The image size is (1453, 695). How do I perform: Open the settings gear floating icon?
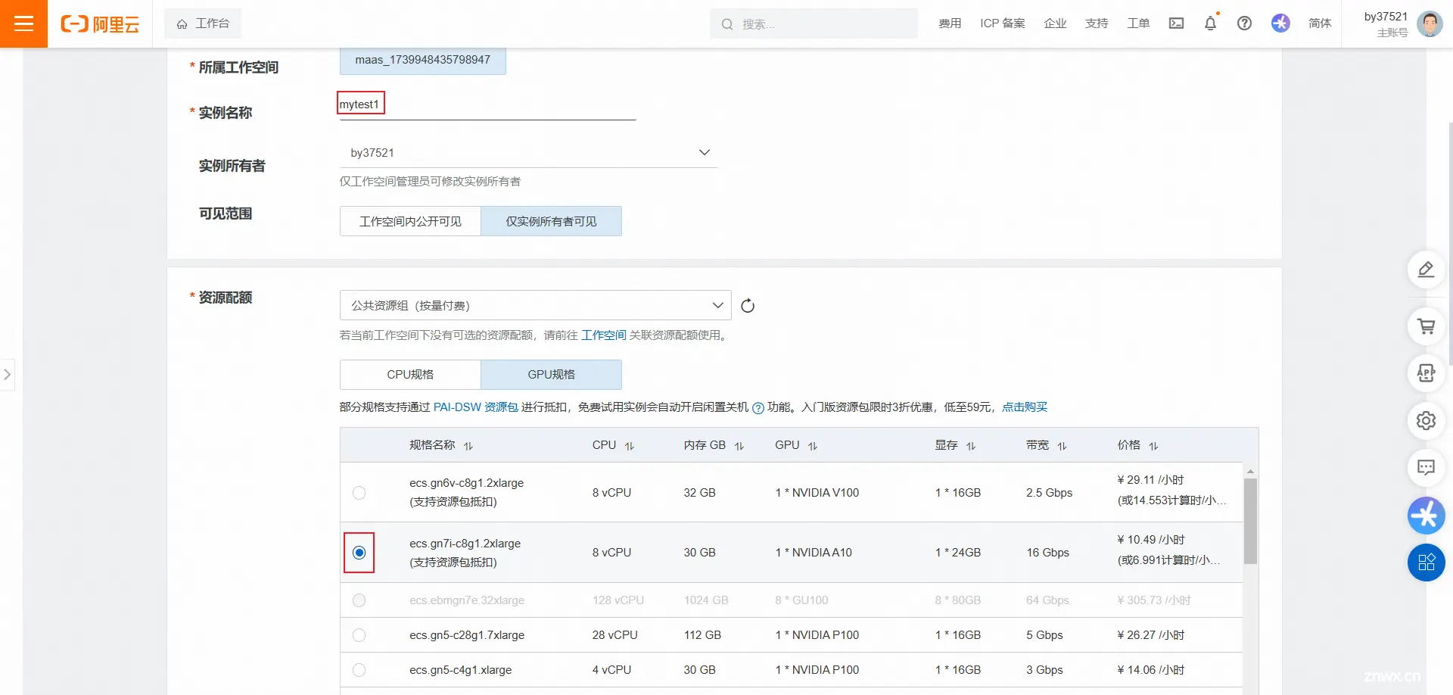pyautogui.click(x=1426, y=420)
